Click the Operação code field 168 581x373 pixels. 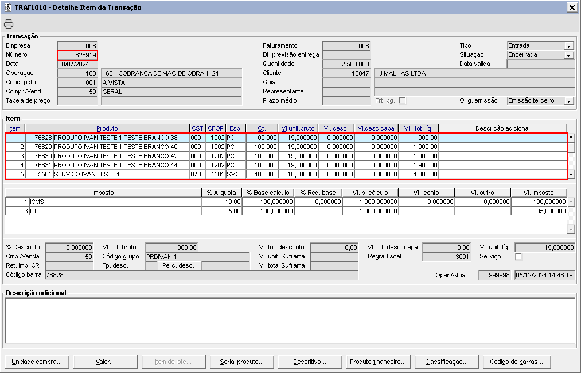(x=77, y=73)
